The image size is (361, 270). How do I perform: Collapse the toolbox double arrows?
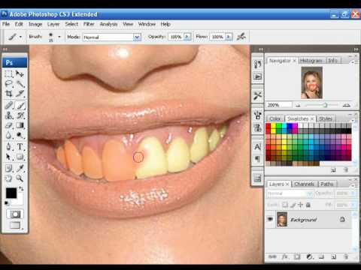point(5,49)
